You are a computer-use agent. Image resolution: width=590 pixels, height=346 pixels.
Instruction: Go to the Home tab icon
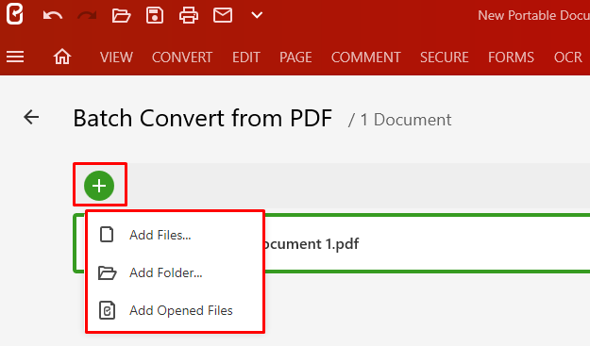(x=62, y=57)
